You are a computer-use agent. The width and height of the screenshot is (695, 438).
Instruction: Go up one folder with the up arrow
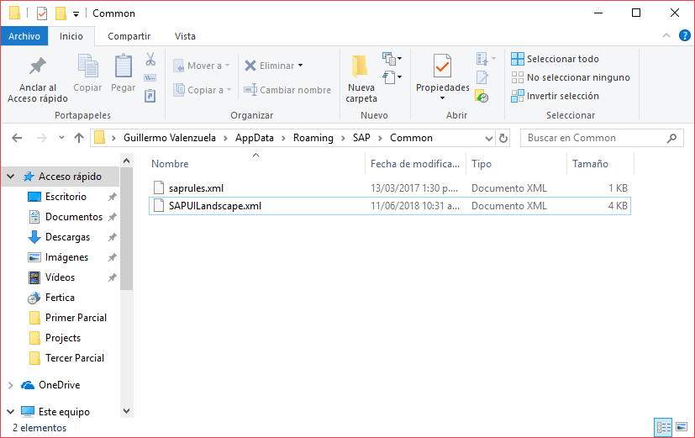(x=79, y=138)
